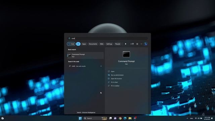Open the volume icon in the tray
Image resolution: width=215 pixels, height=121 pixels.
[199, 118]
